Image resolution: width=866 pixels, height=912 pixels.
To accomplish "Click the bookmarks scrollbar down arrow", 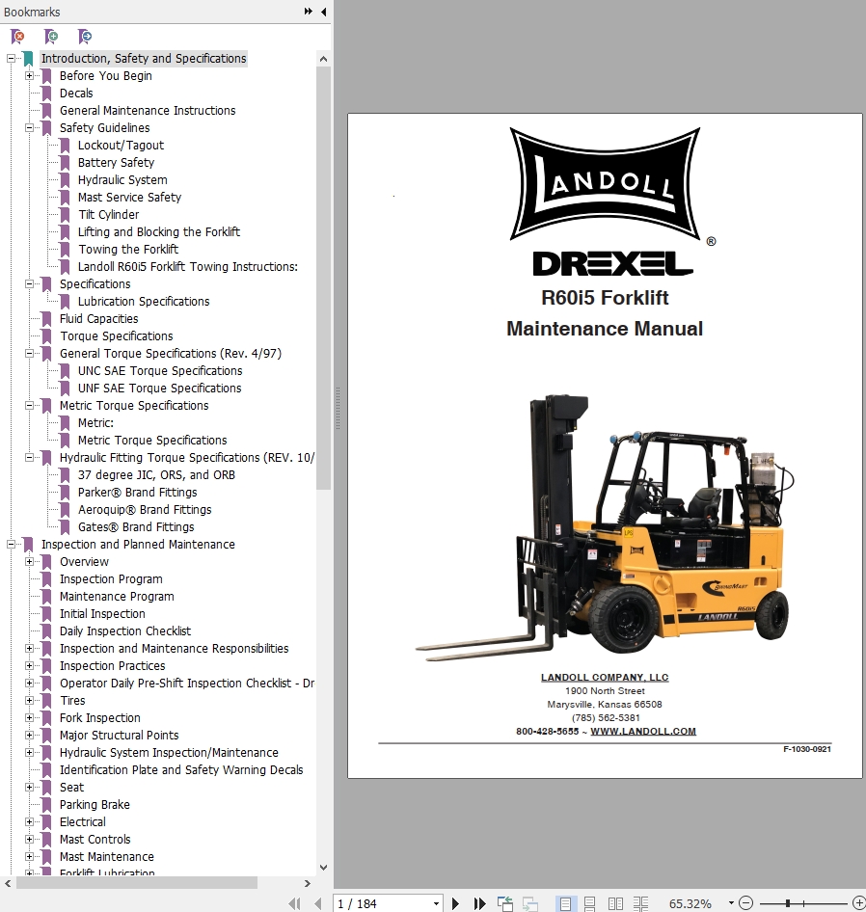I will tap(323, 868).
